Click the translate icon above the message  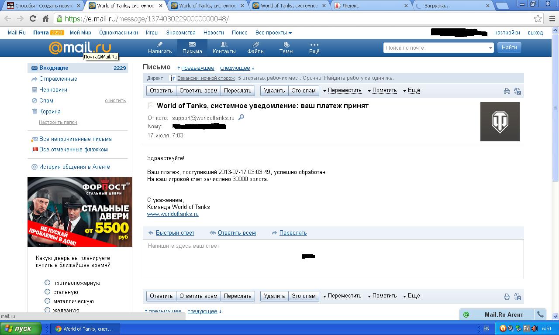(x=518, y=91)
